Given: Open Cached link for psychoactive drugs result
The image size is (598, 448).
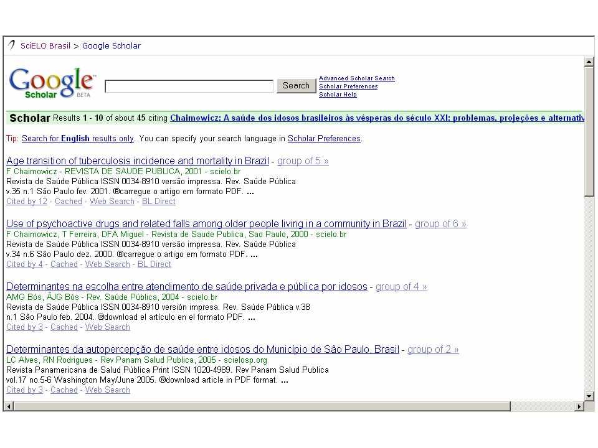Looking at the screenshot, I should coord(64,264).
